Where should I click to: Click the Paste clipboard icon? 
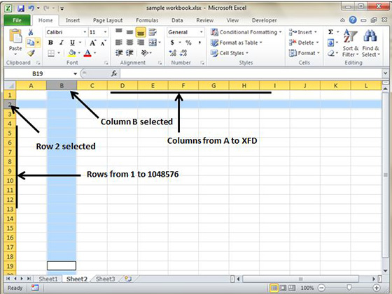[15, 36]
